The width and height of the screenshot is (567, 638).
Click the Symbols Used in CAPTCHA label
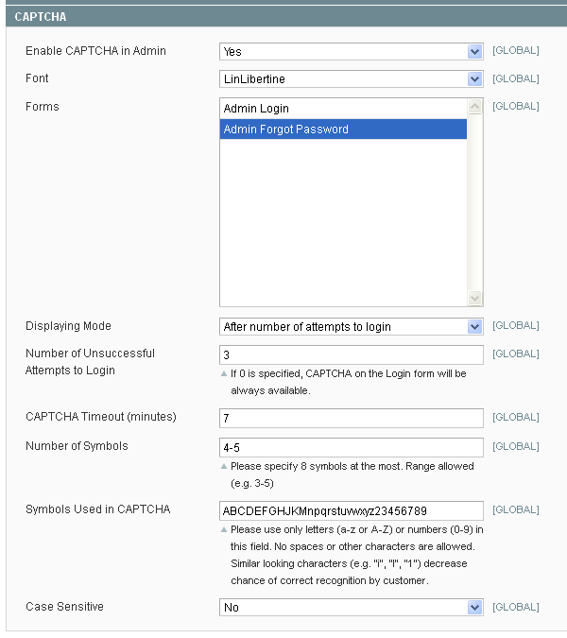tap(97, 509)
